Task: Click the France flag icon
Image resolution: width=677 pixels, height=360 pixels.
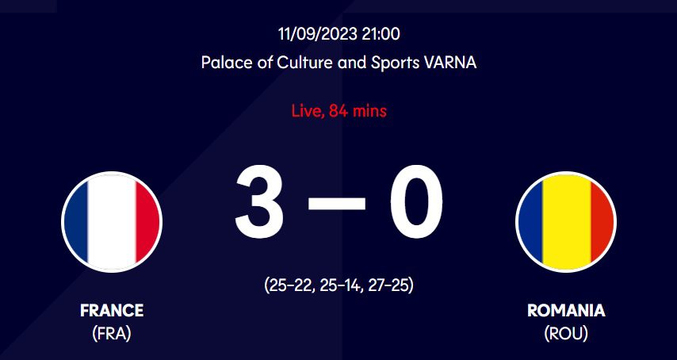Action: pyautogui.click(x=112, y=221)
